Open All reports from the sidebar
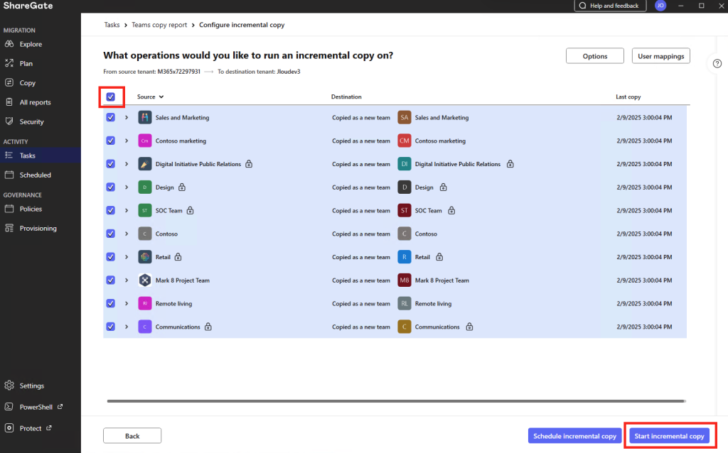The height and width of the screenshot is (453, 728). click(41, 102)
